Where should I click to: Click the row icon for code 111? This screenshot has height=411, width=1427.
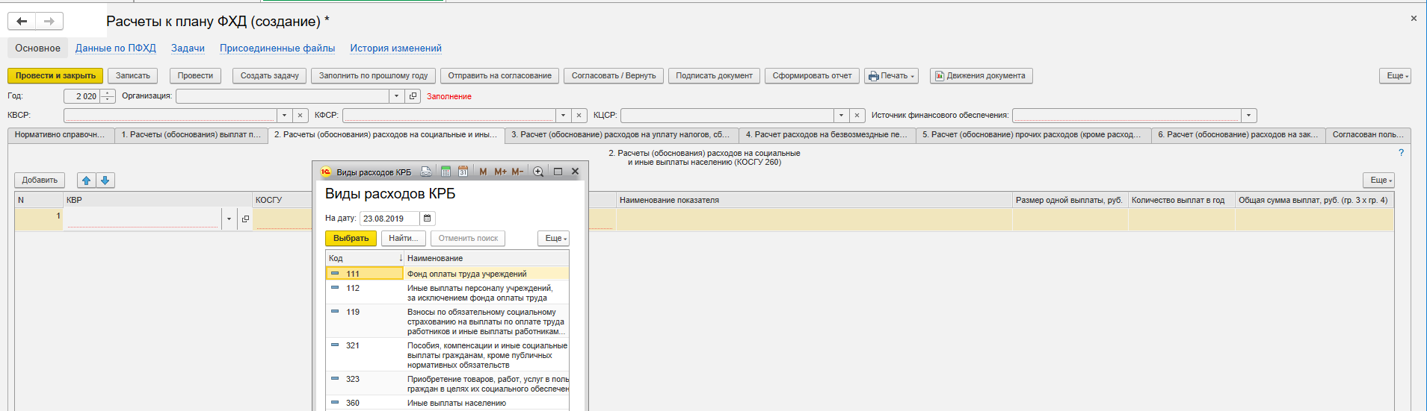tap(335, 273)
